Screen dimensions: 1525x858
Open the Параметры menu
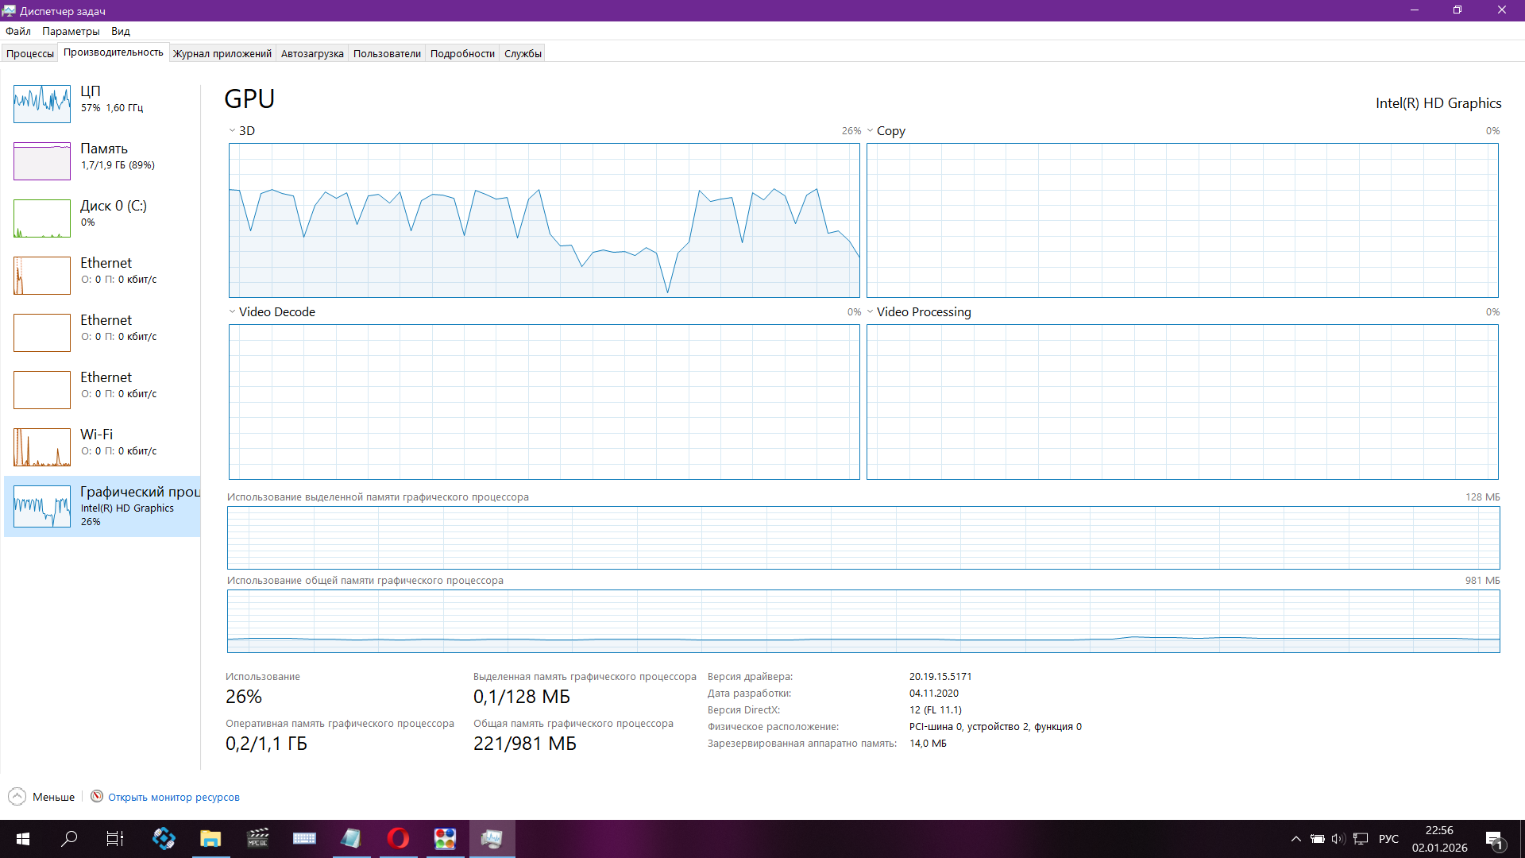point(71,31)
